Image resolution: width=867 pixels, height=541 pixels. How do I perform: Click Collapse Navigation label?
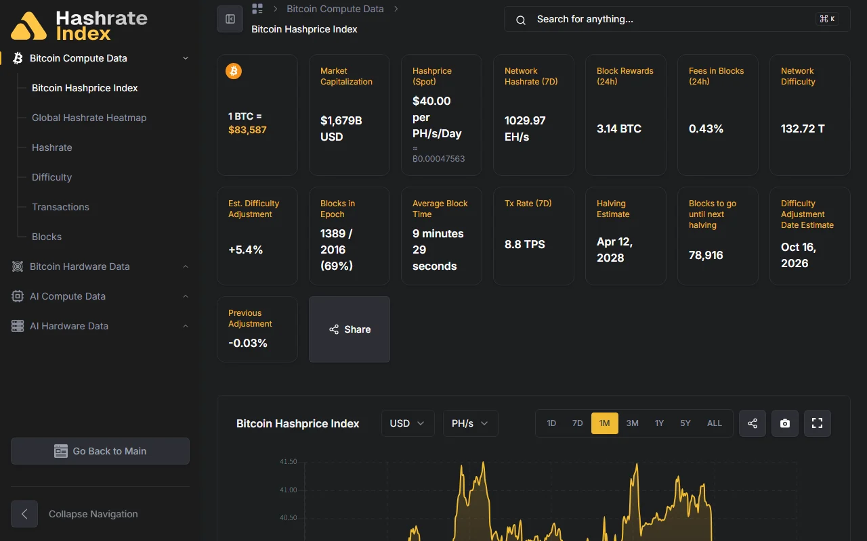[x=93, y=514]
